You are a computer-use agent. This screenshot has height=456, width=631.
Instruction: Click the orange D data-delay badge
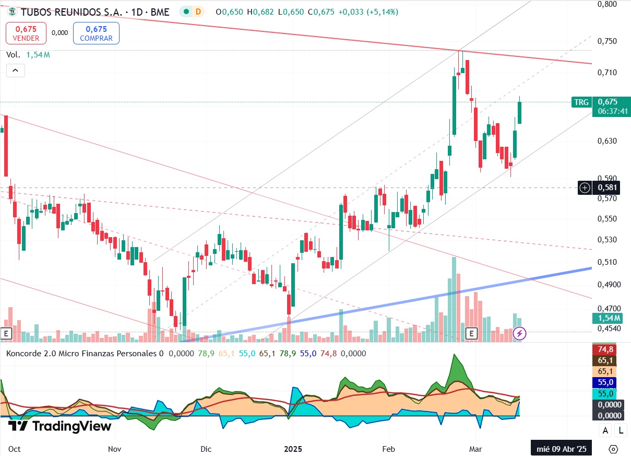pyautogui.click(x=198, y=11)
